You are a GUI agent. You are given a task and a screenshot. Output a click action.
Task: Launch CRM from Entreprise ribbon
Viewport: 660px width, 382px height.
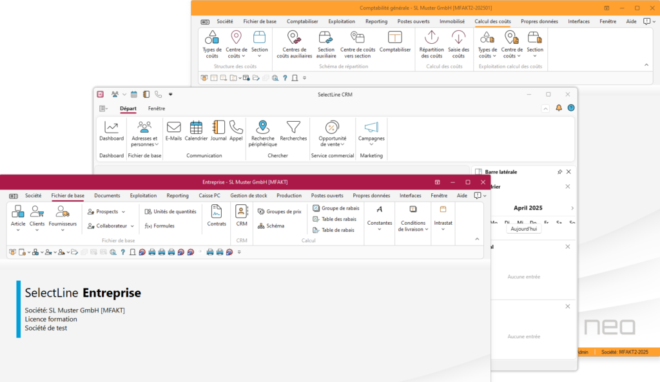(x=242, y=215)
